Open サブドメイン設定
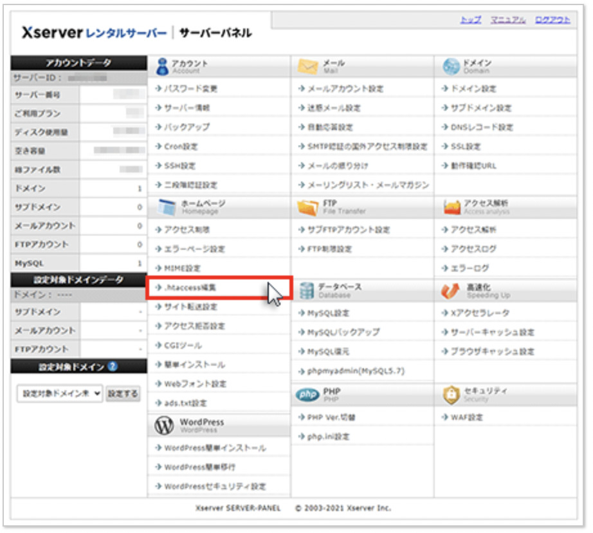Screen dimensions: 593x533 coord(481,108)
